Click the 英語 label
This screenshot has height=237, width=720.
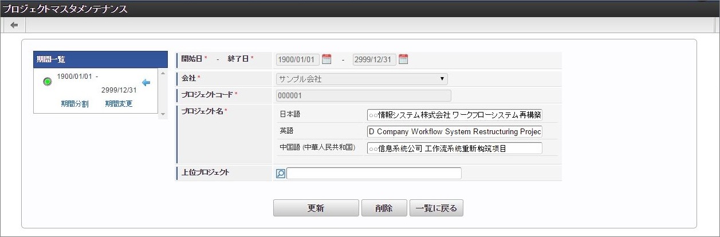(286, 131)
